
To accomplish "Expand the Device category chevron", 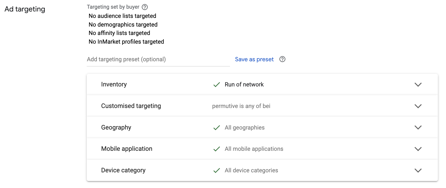I will tap(418, 170).
